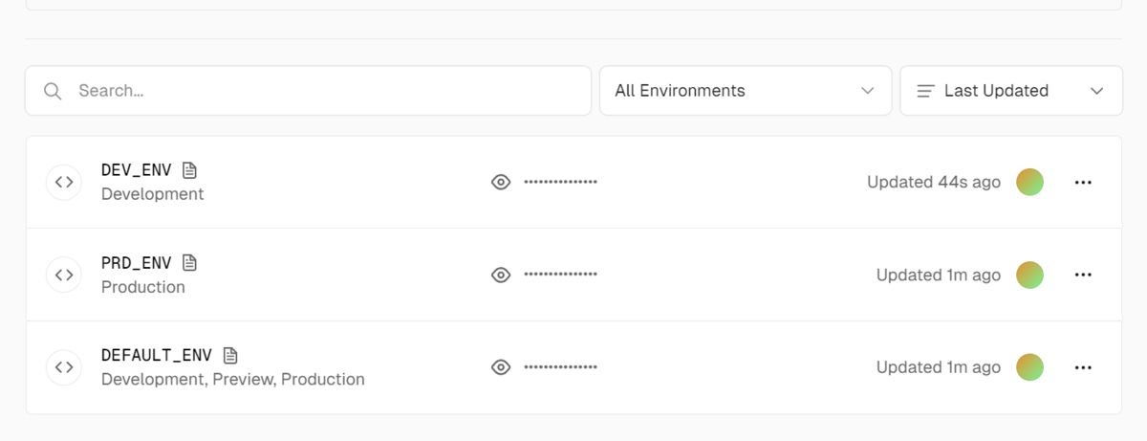Click the search magnifier icon
The image size is (1147, 441).
tap(54, 91)
